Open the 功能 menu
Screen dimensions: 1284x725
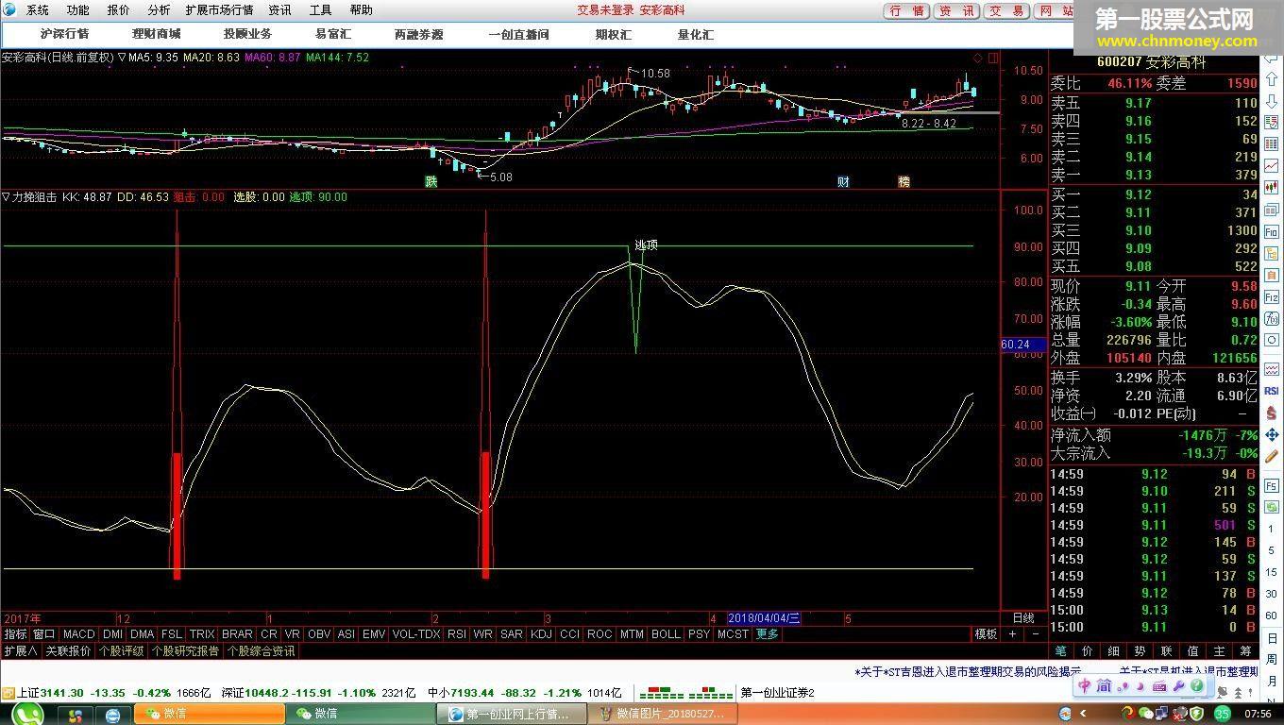[x=77, y=10]
